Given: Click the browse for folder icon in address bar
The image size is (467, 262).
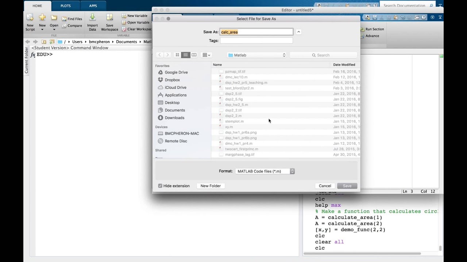Looking at the screenshot, I should click(x=52, y=42).
